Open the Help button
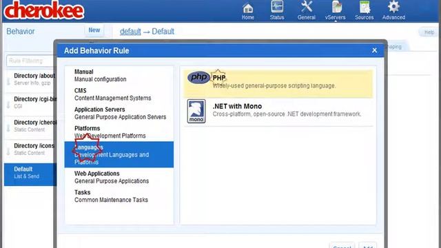 pos(429,32)
